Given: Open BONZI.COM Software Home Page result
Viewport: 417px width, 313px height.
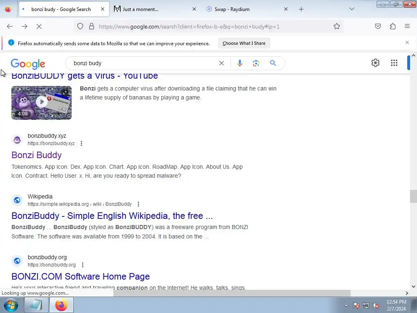Looking at the screenshot, I should click(x=81, y=276).
